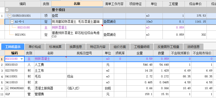Screen dimensions: 216x102
Task: Select the 毛石 material name cell
Action: pyautogui.click(x=50, y=76)
